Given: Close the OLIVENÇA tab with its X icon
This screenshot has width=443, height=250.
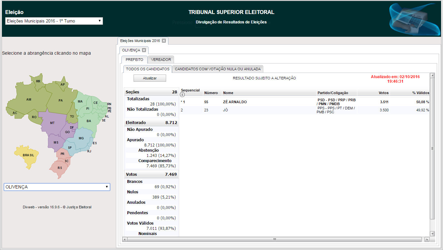Looking at the screenshot, I should pos(144,50).
